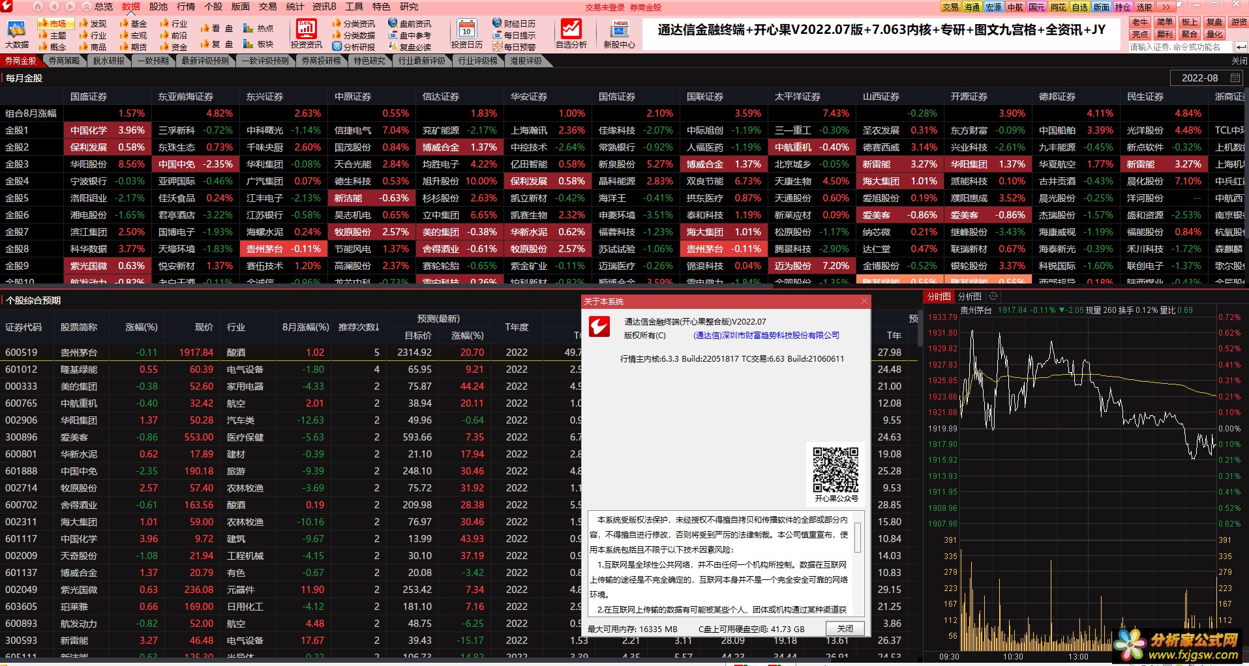The width and height of the screenshot is (1249, 666).
Task: Open the 数据 menu
Action: point(130,7)
